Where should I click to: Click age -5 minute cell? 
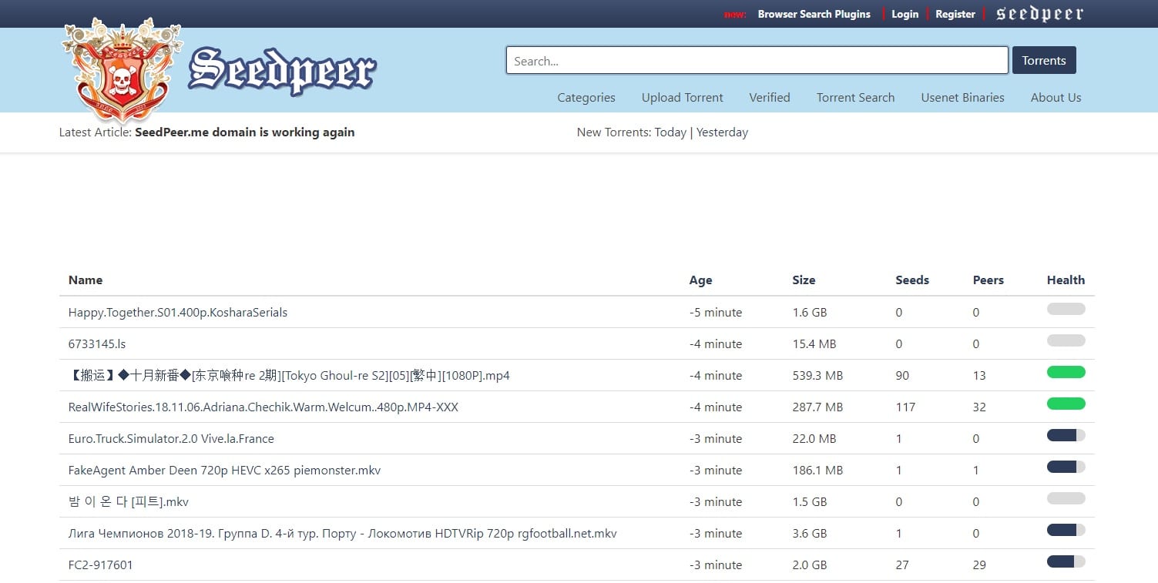pos(716,313)
